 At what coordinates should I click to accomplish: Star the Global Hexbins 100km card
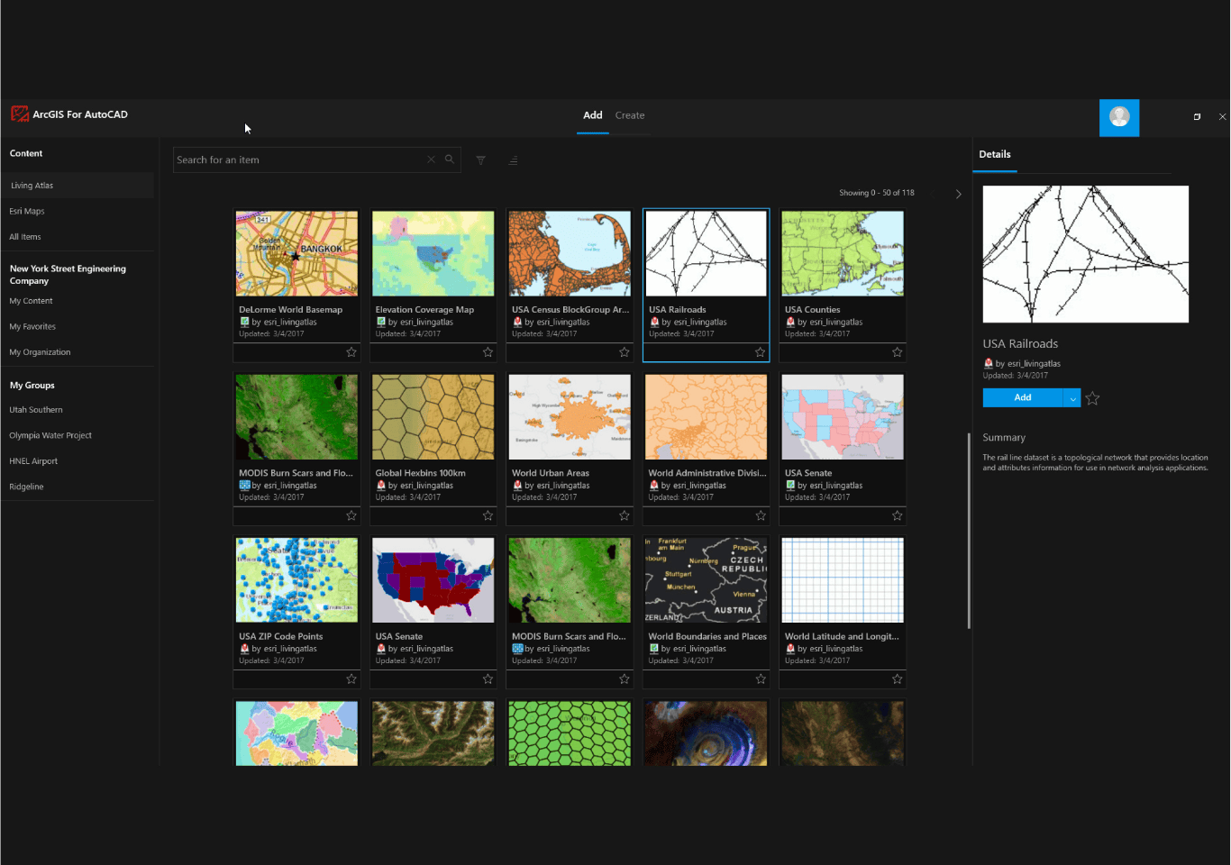pyautogui.click(x=488, y=515)
